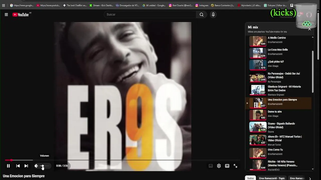The image size is (321, 180).
Task: Open the Instagram bookmark
Action: click(202, 5)
